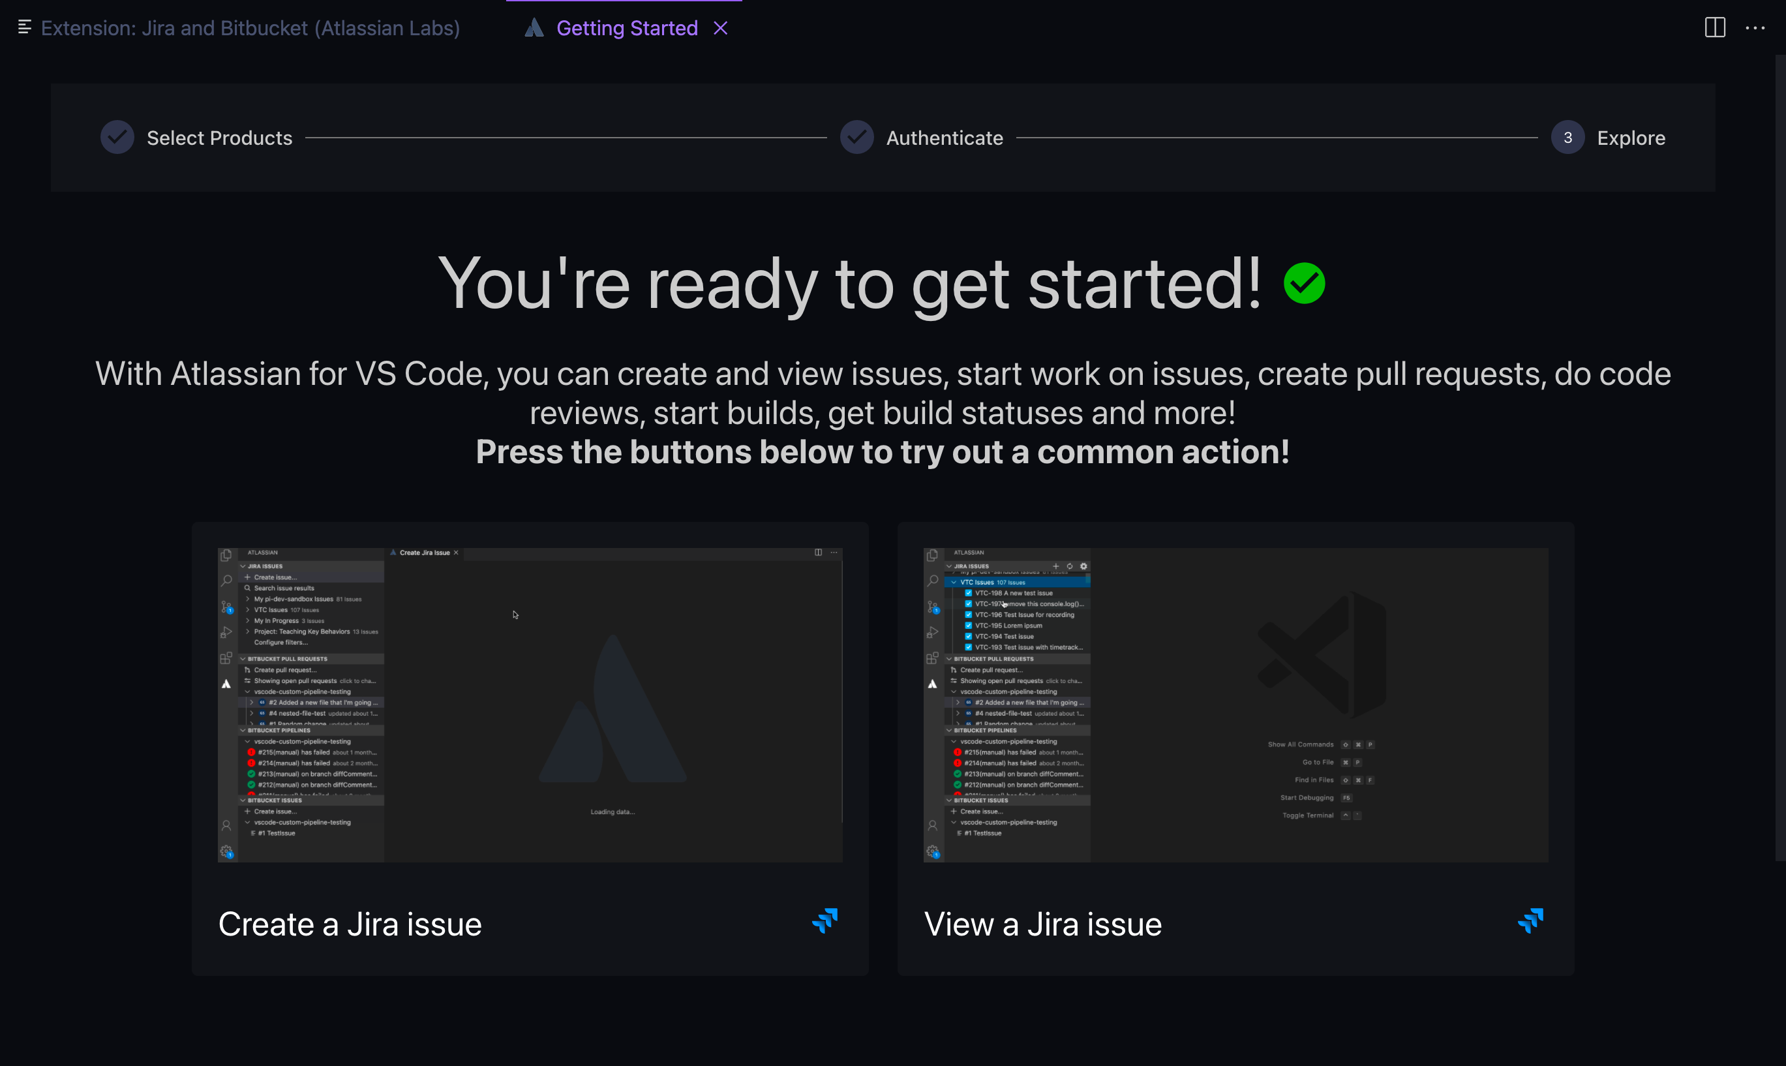
Task: Switch to the Extension: Jira and Bitbucket tab
Action: click(x=250, y=28)
